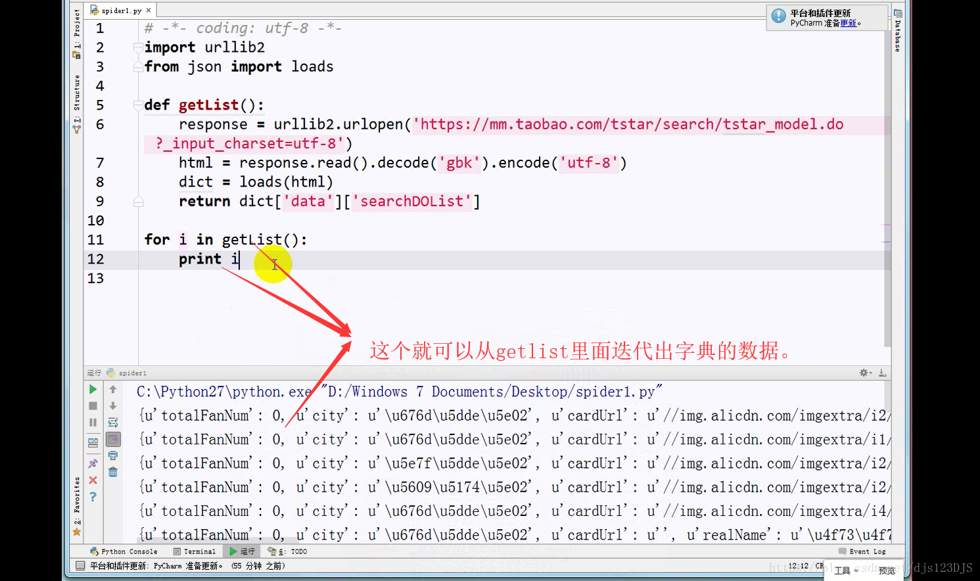Image resolution: width=980 pixels, height=581 pixels.
Task: Jump down the stack trace with the down arrow
Action: click(x=113, y=406)
